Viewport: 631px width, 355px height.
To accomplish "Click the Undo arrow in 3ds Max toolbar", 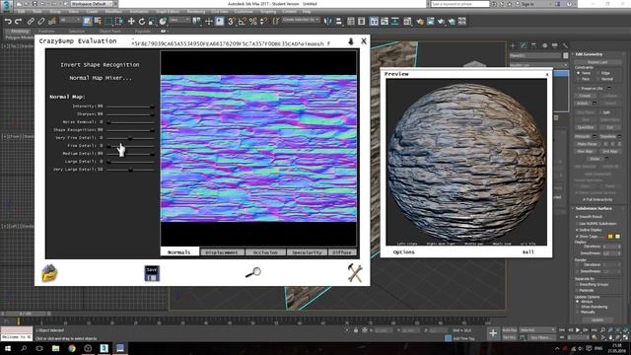I will [8, 21].
